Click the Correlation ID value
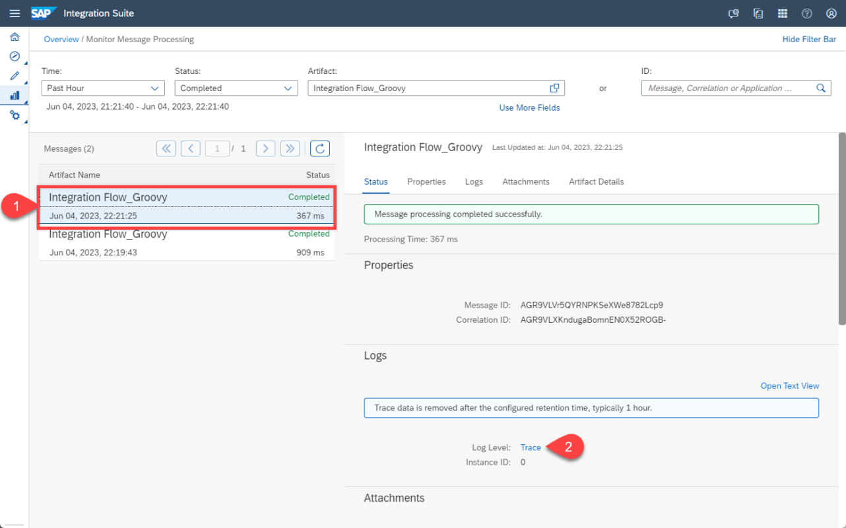 coord(593,319)
